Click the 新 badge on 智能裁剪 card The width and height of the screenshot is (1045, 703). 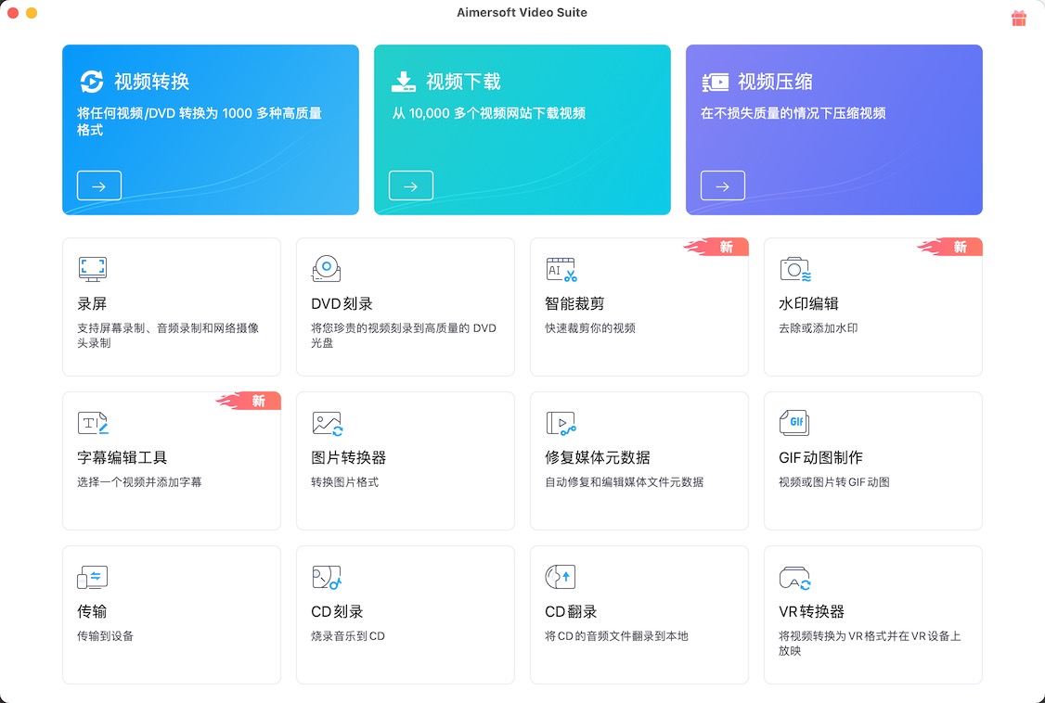click(716, 247)
